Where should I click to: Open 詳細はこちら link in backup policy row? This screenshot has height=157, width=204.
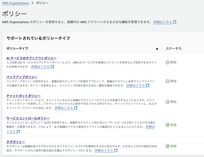click(136, 85)
